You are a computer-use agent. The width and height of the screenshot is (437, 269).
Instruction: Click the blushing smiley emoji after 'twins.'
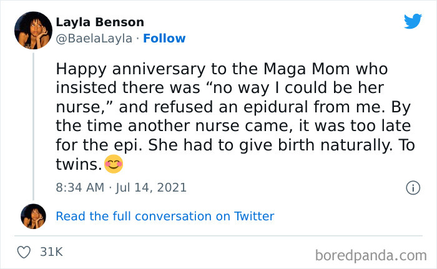click(x=114, y=164)
